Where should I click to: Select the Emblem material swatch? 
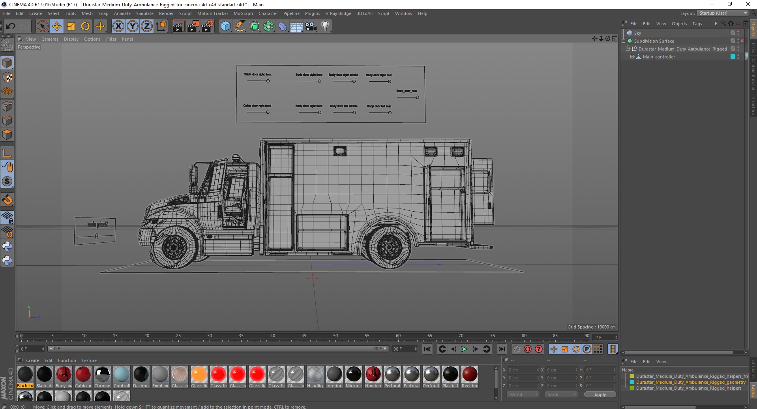coord(160,377)
